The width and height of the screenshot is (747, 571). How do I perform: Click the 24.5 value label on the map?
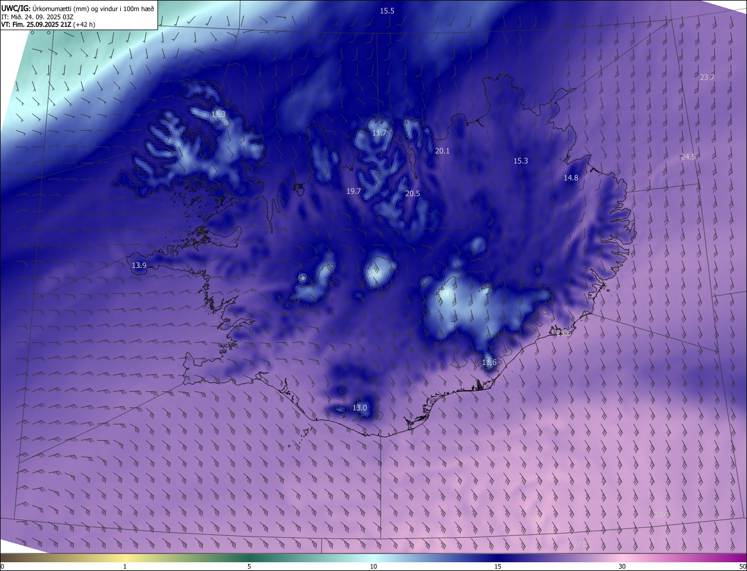click(688, 156)
